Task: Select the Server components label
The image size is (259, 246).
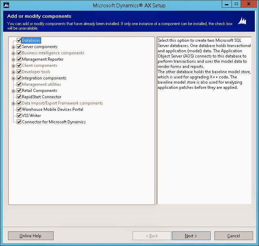Action: point(40,47)
